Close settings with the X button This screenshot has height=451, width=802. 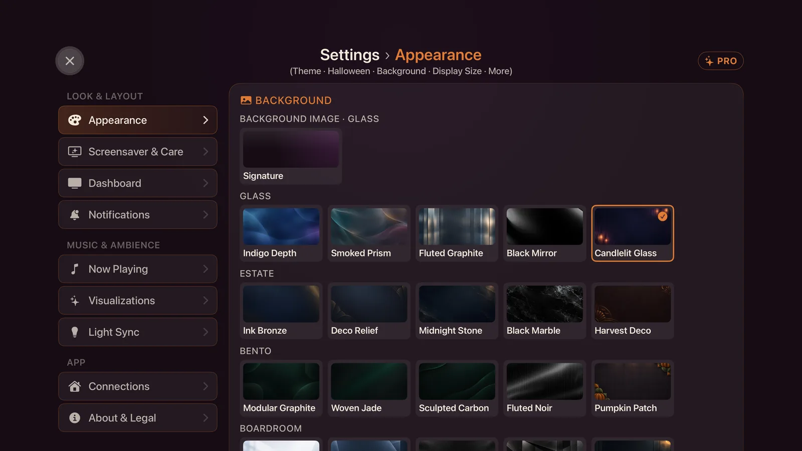click(70, 61)
